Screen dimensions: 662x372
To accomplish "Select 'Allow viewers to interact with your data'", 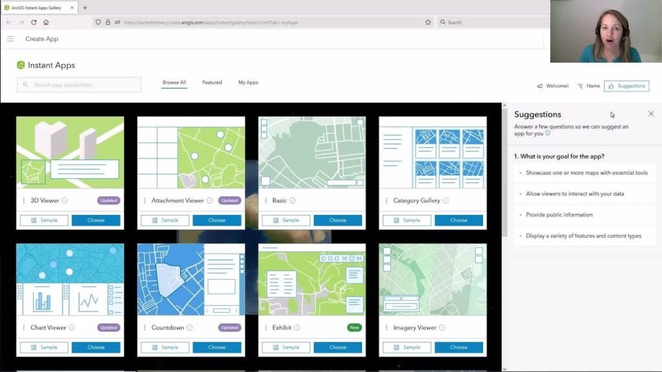I will (x=575, y=194).
